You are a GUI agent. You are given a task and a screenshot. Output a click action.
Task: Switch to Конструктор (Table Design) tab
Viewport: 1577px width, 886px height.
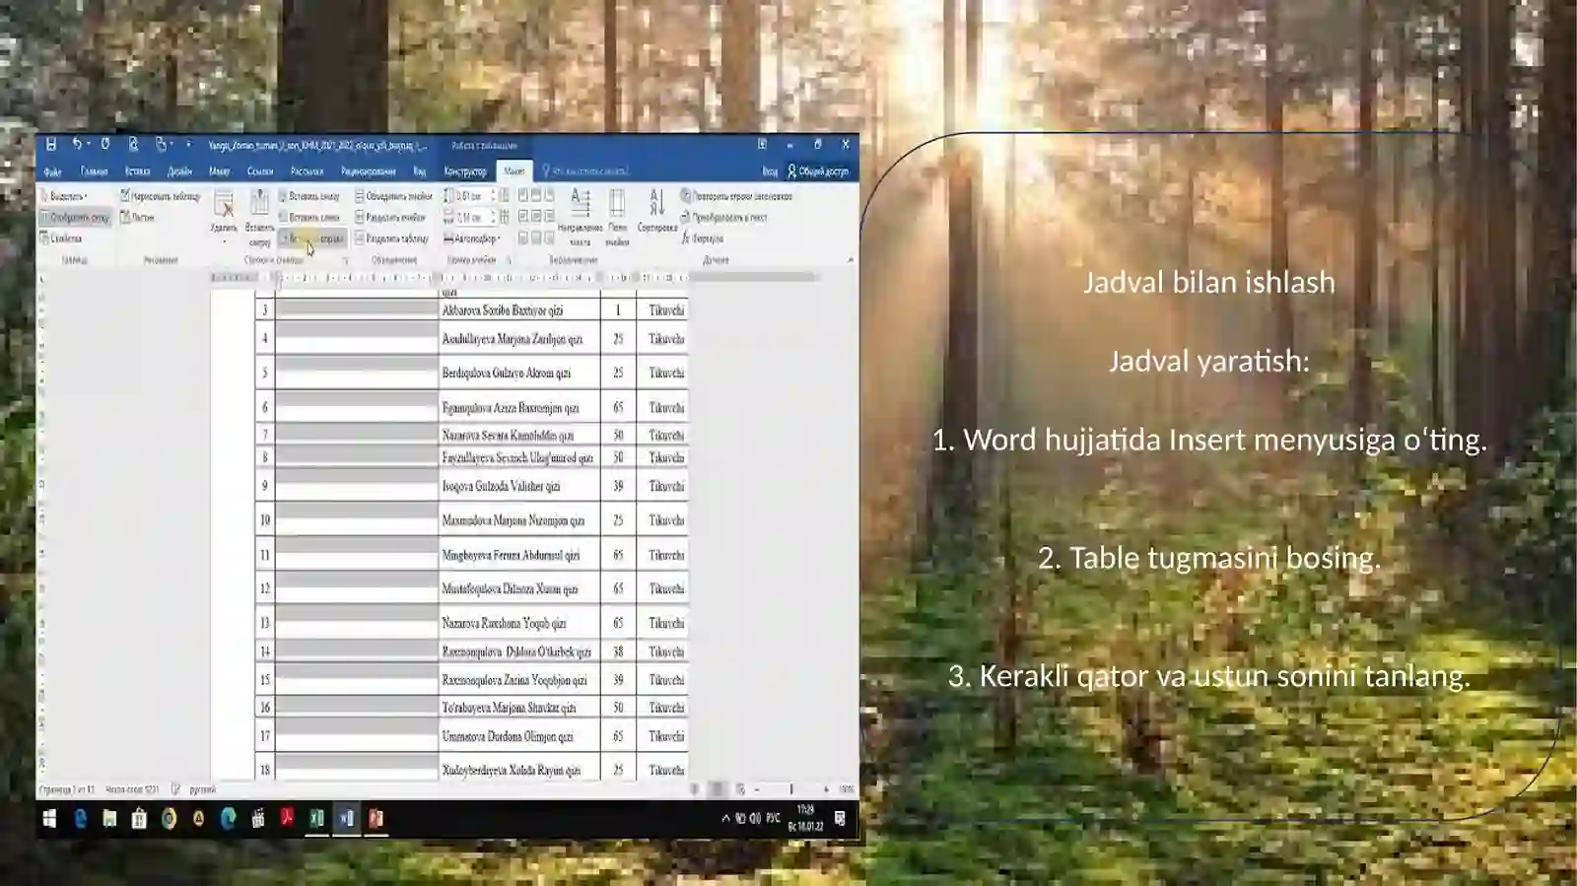[x=465, y=171]
